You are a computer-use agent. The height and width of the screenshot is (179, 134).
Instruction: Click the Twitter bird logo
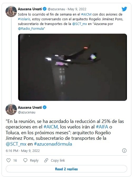(x=124, y=9)
